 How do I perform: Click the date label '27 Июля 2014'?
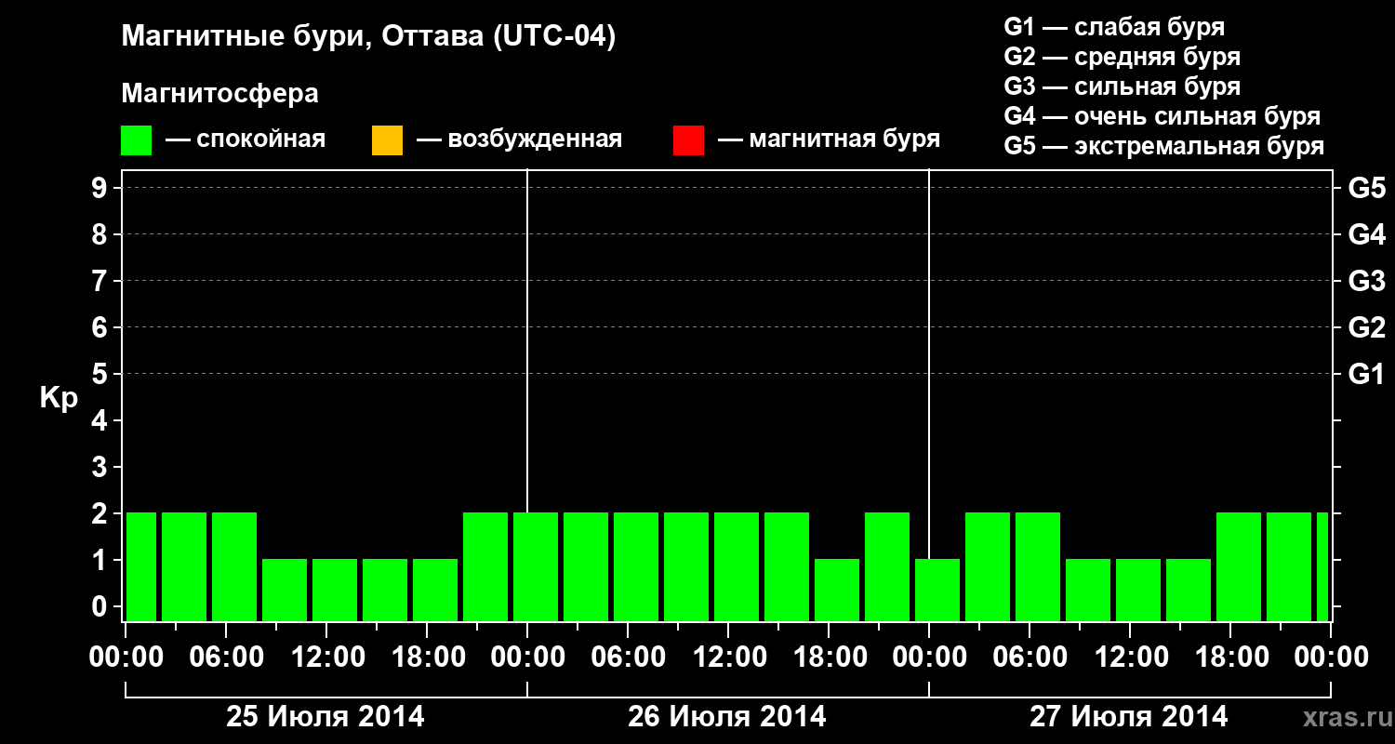click(x=1128, y=717)
